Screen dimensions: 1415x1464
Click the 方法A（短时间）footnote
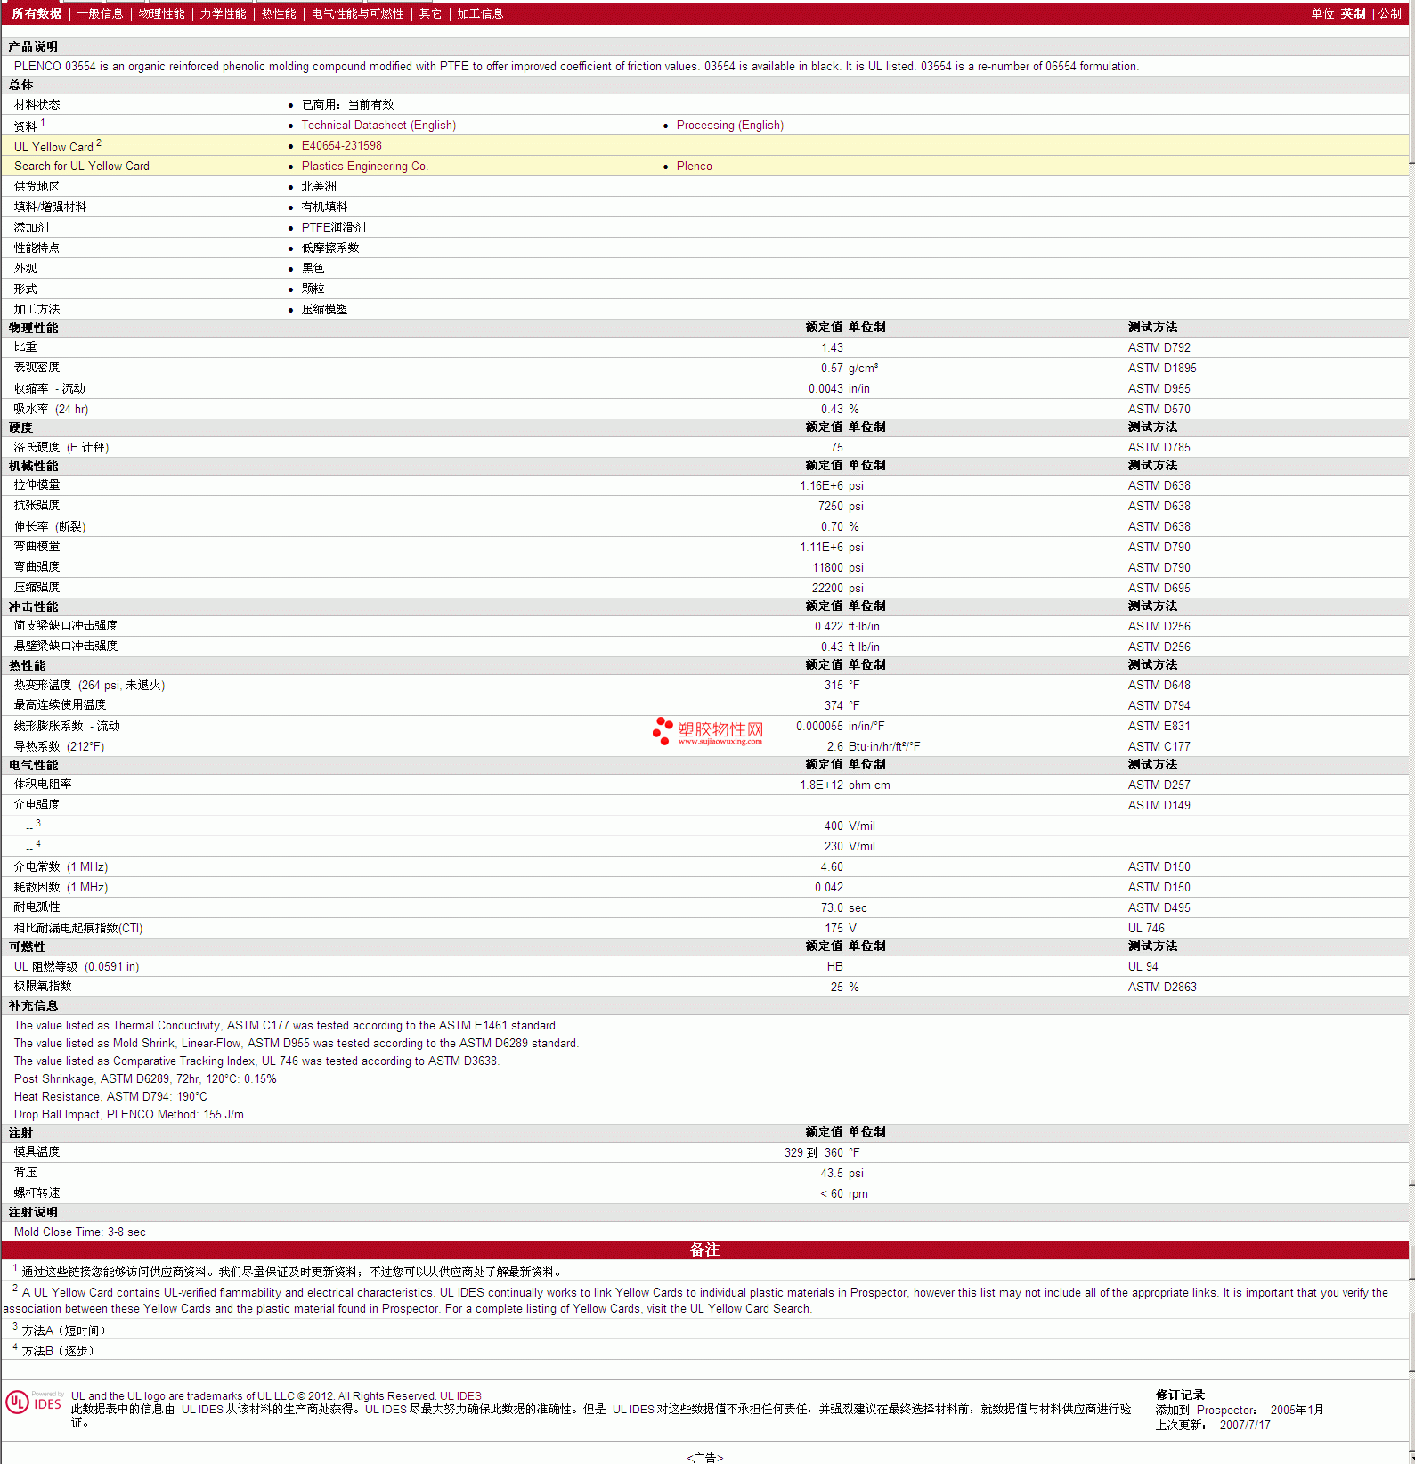(63, 1330)
